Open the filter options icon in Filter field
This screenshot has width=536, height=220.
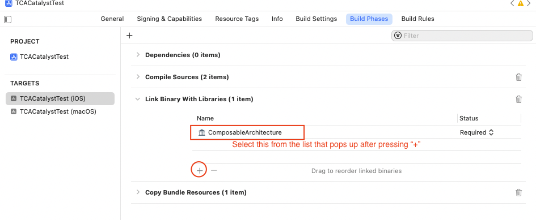(x=398, y=36)
